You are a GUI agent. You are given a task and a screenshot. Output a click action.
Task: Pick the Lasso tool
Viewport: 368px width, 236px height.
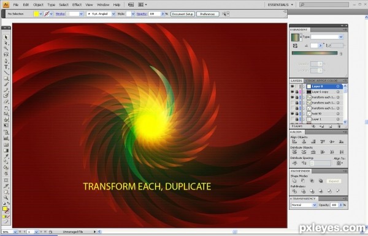[6, 54]
